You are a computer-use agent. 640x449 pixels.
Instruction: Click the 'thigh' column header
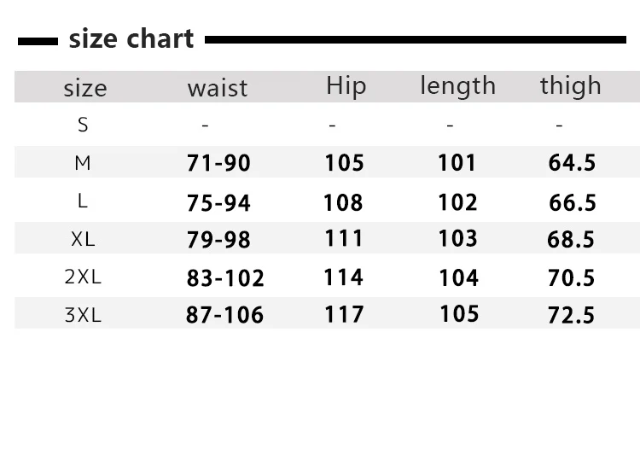point(571,86)
